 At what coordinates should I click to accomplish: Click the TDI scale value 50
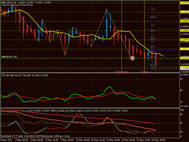point(181,90)
